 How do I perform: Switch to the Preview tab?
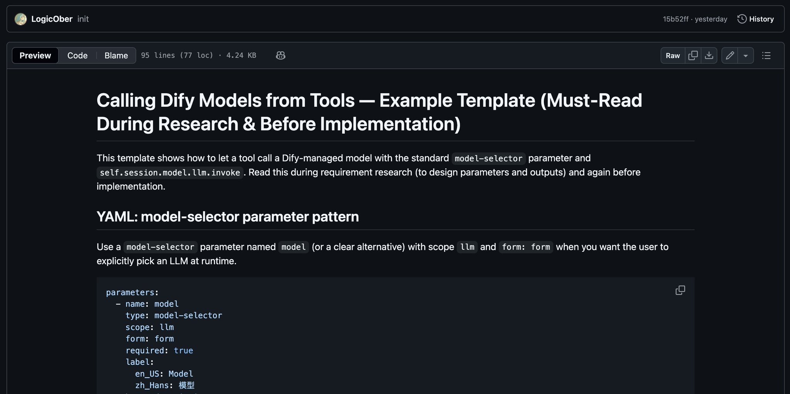[35, 55]
